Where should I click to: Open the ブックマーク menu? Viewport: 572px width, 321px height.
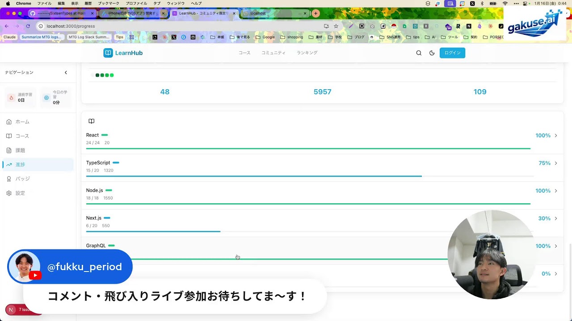pos(109,3)
